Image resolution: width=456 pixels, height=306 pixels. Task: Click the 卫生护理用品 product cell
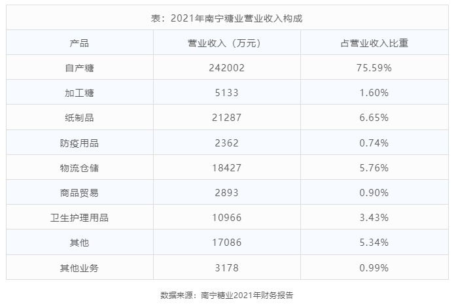tap(79, 218)
